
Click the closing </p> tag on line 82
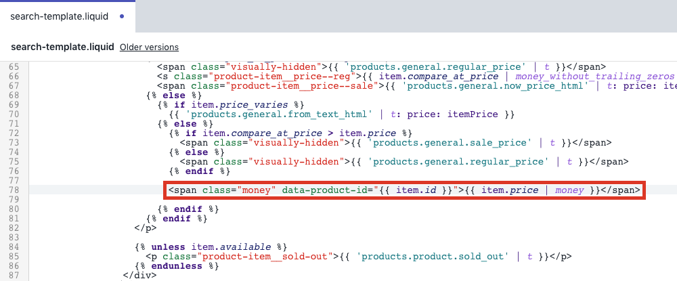[x=146, y=228]
